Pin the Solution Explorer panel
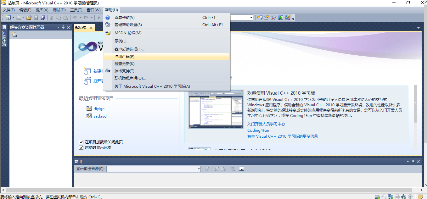Image resolution: width=427 pixels, height=199 pixels. click(64, 27)
